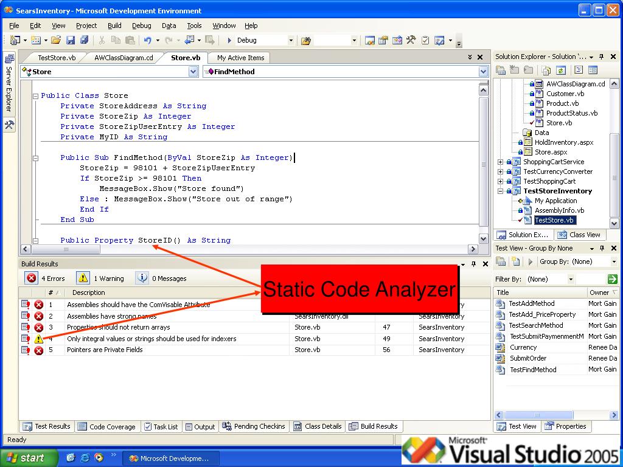The width and height of the screenshot is (623, 467).
Task: Click the Refresh icon in Solution Explorer toolbar
Action: pos(560,71)
